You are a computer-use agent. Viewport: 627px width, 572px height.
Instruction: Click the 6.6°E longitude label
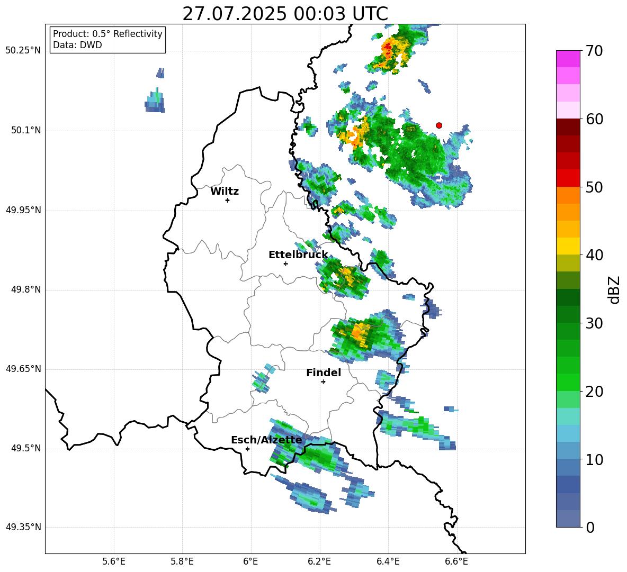click(x=456, y=561)
